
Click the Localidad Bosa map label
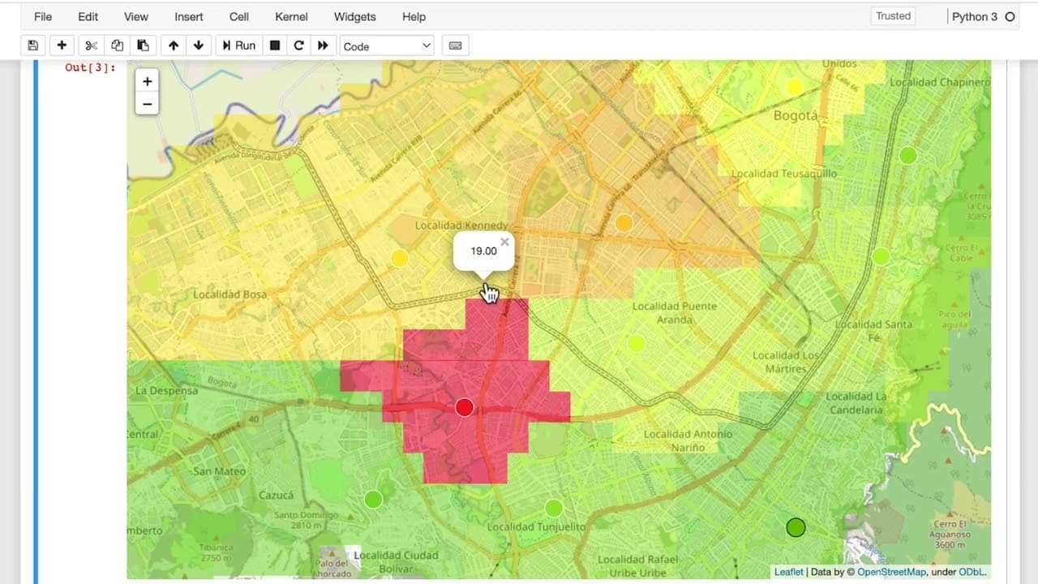coord(230,294)
